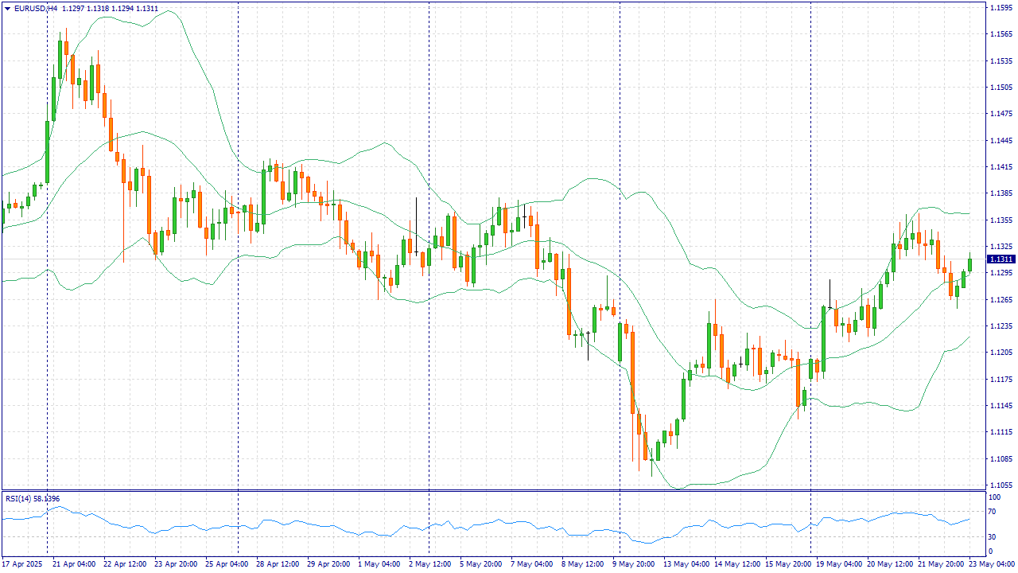
Task: Click the 28 Apr 12:00 time label
Action: 276,563
